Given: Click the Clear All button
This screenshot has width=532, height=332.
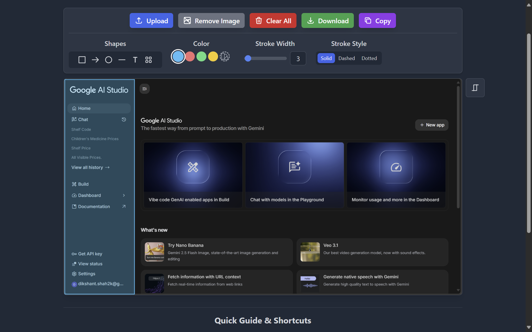Looking at the screenshot, I should [x=273, y=20].
